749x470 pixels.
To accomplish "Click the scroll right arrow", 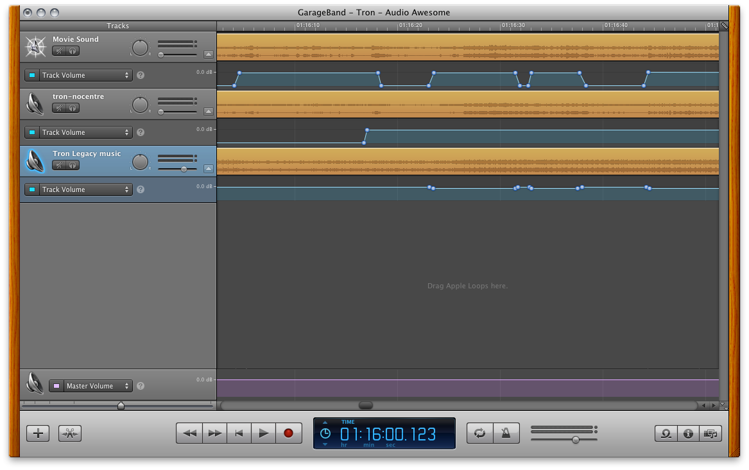I will (714, 406).
